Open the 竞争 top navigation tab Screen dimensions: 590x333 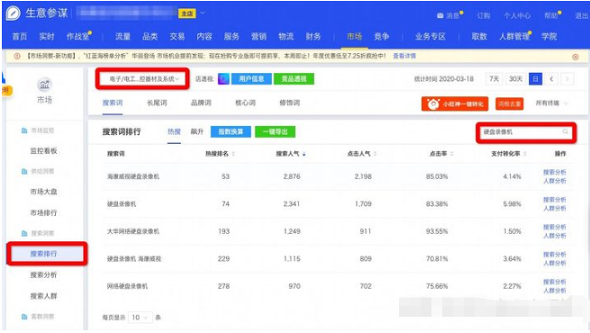tap(381, 37)
